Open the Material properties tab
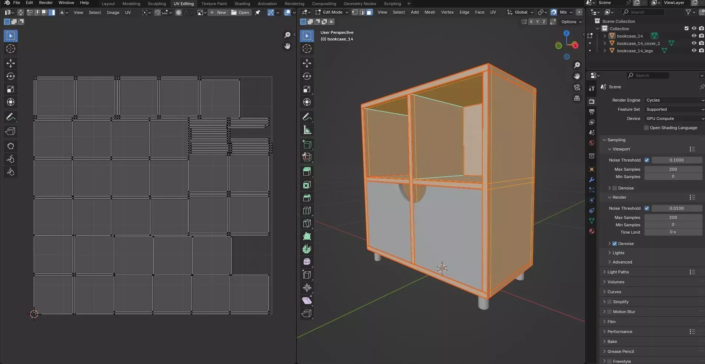The image size is (705, 364). [592, 231]
